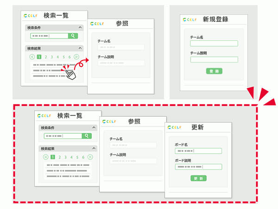The height and width of the screenshot is (209, 278).
Task: Click チーム名 field in lower 参照 window
Action: click(133, 145)
